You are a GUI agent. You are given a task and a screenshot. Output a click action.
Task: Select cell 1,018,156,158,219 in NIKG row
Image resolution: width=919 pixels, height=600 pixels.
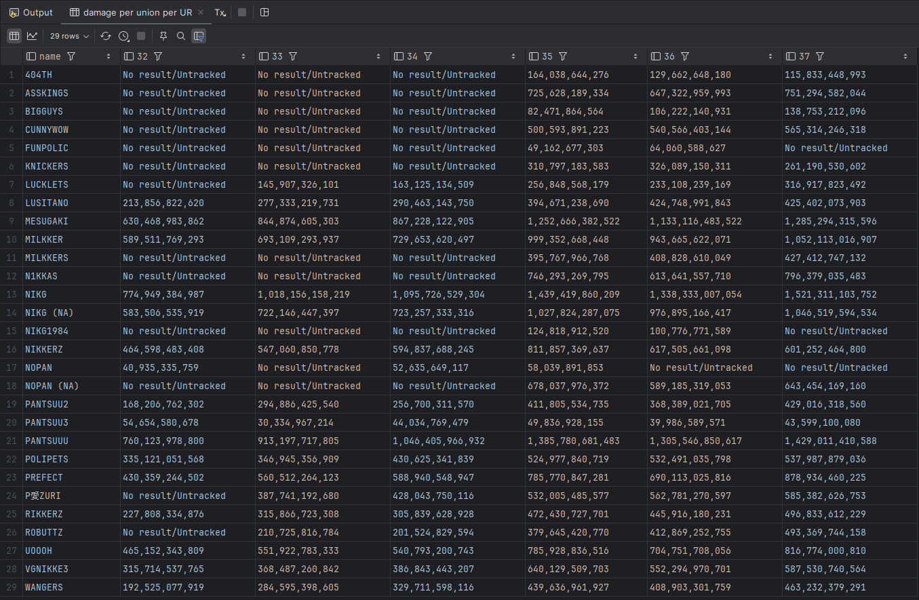(323, 294)
